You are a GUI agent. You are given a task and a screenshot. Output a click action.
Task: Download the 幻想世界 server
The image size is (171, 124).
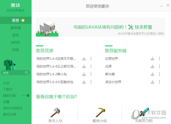[x=152, y=58]
